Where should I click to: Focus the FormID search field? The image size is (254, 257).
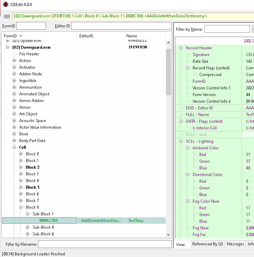point(31,26)
